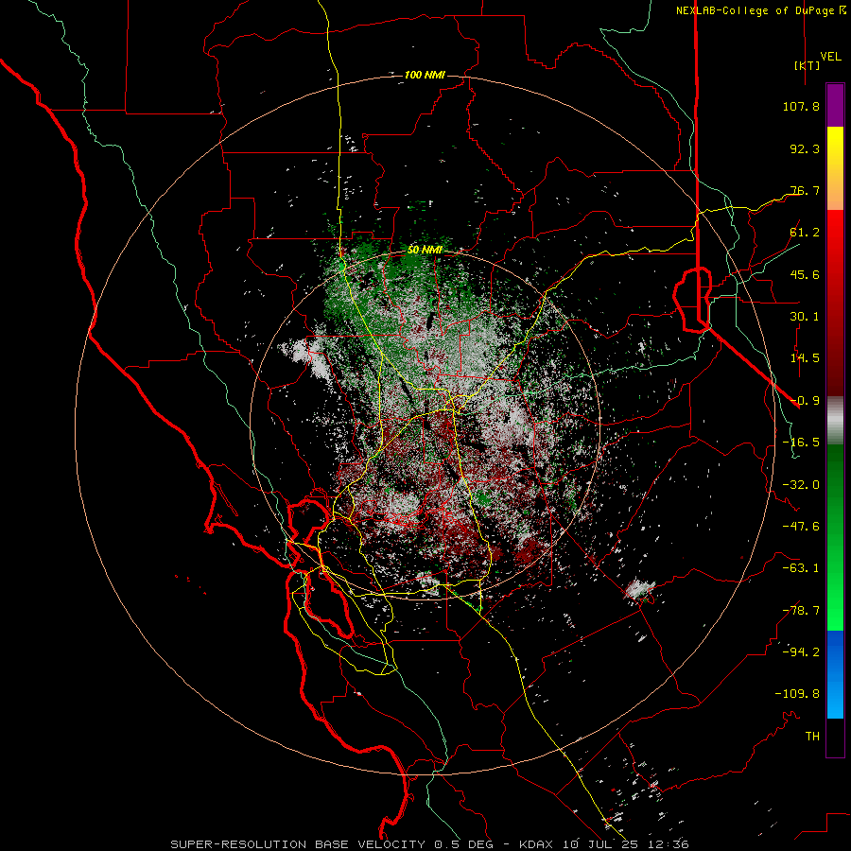Click the 61.2 value on velocity scale
The height and width of the screenshot is (851, 851).
point(805,233)
